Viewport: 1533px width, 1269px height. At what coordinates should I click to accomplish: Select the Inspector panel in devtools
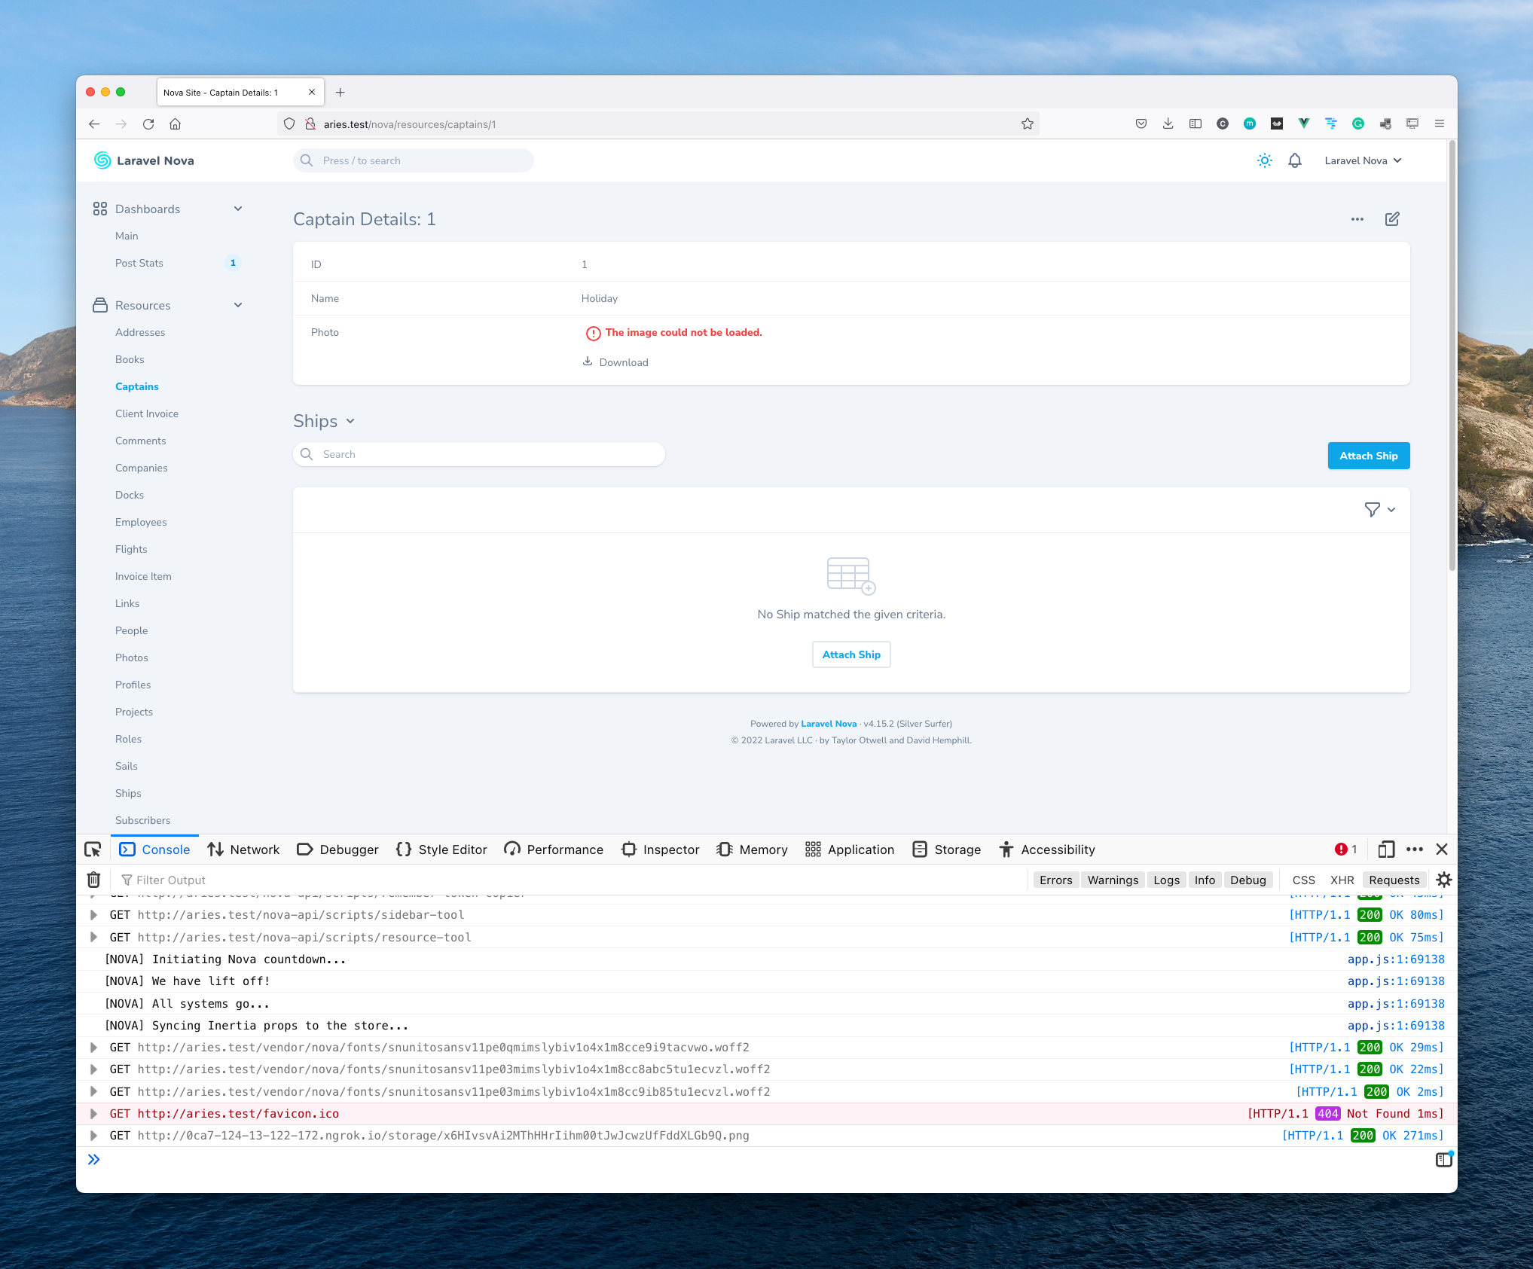(660, 850)
